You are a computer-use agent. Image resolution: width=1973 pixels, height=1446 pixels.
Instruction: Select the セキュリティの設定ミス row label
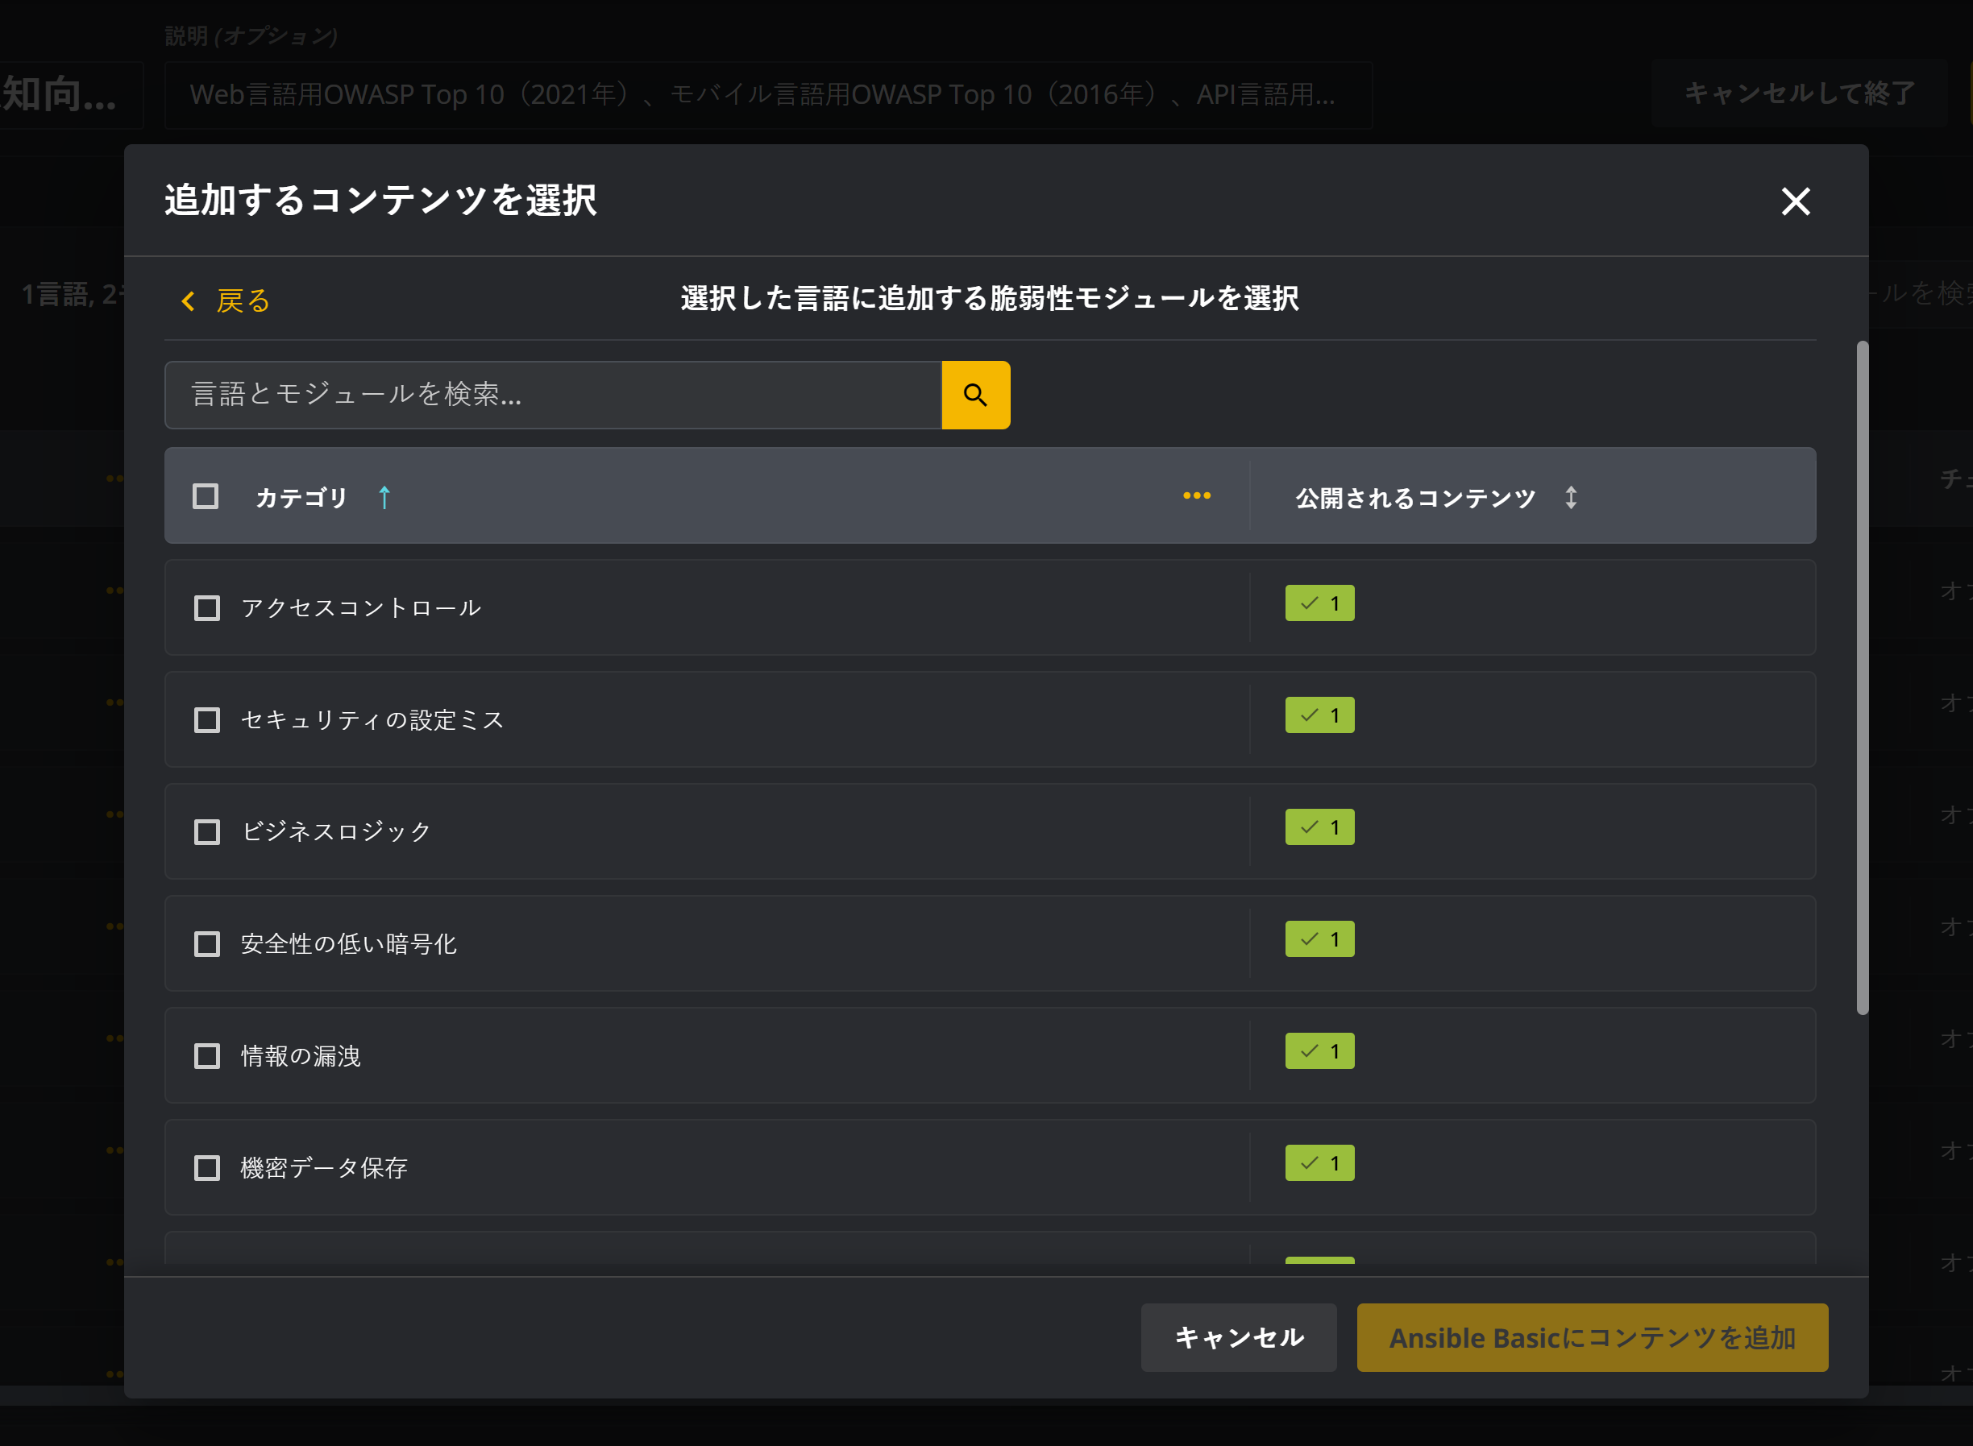(x=372, y=720)
